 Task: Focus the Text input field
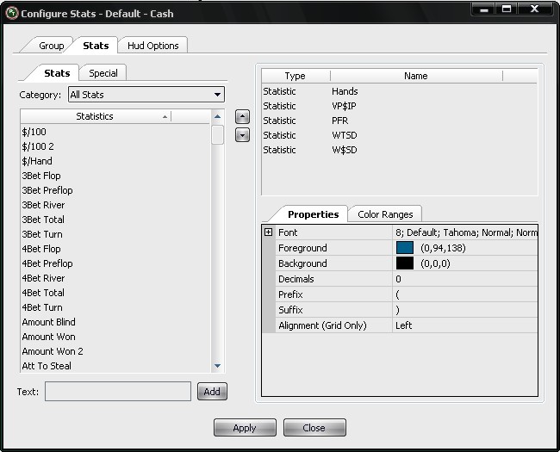[x=118, y=392]
